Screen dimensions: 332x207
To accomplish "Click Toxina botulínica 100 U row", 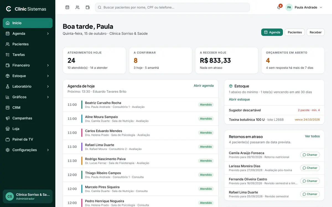I will click(x=274, y=120).
